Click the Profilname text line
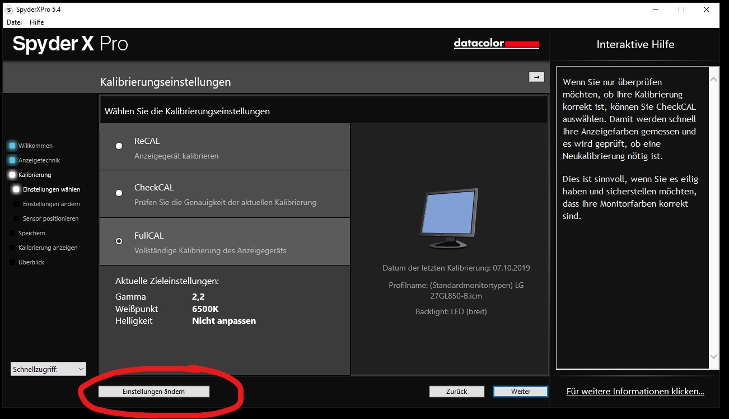Image resolution: width=729 pixels, height=419 pixels. point(456,290)
